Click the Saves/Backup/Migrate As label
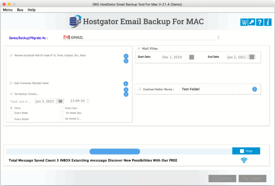 28,38
